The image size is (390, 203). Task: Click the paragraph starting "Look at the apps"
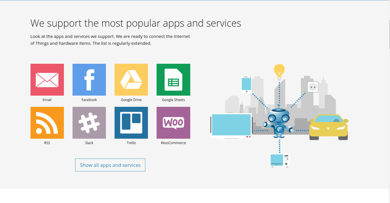(x=110, y=40)
